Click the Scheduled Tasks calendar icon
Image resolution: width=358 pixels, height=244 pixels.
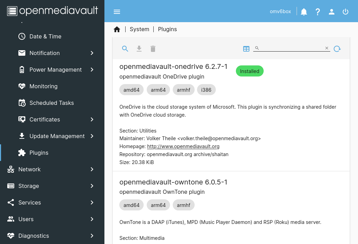coord(22,103)
